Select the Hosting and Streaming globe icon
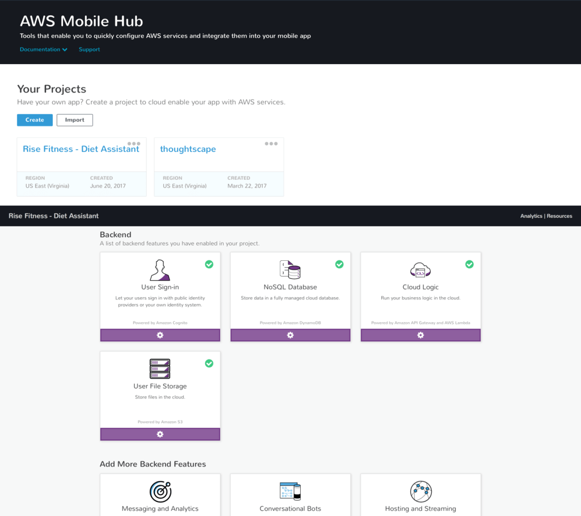This screenshot has height=516, width=581. click(x=420, y=492)
